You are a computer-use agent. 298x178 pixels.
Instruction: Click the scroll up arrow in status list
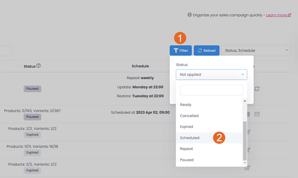(245, 101)
